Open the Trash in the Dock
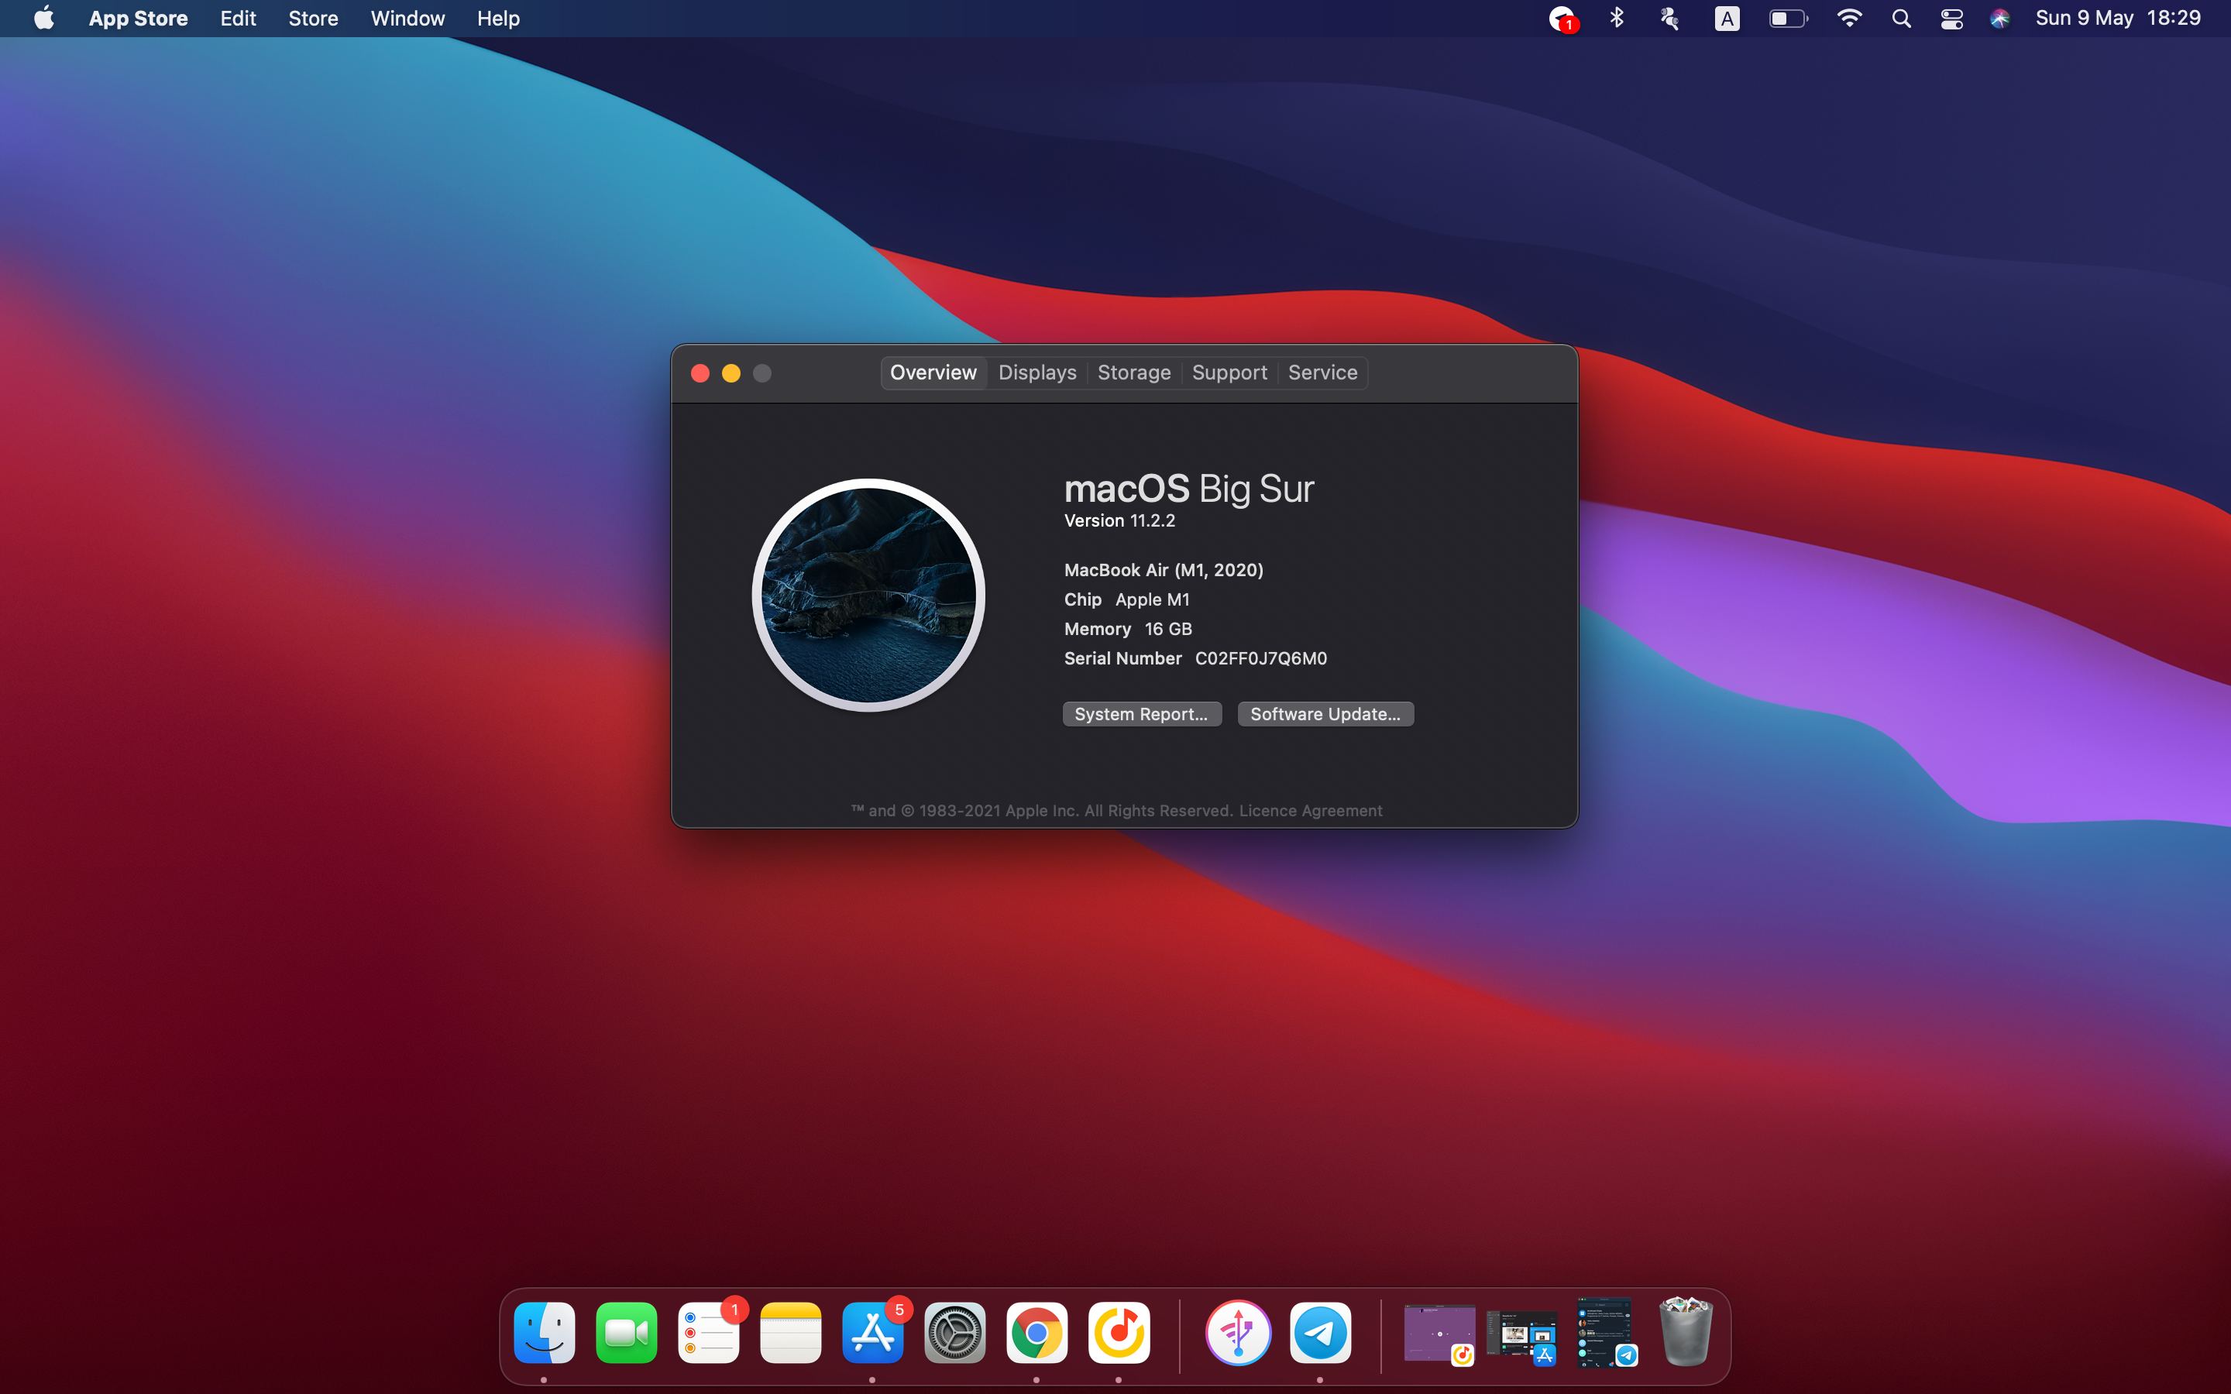 point(1685,1332)
